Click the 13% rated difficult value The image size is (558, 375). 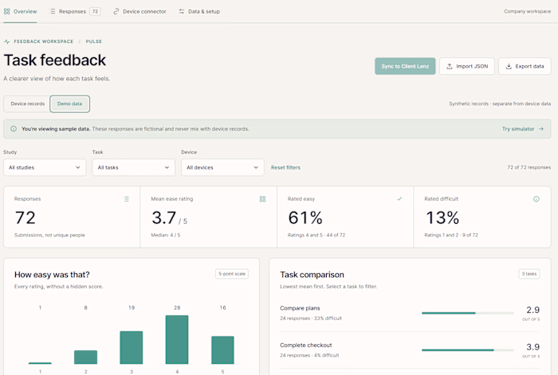[442, 217]
